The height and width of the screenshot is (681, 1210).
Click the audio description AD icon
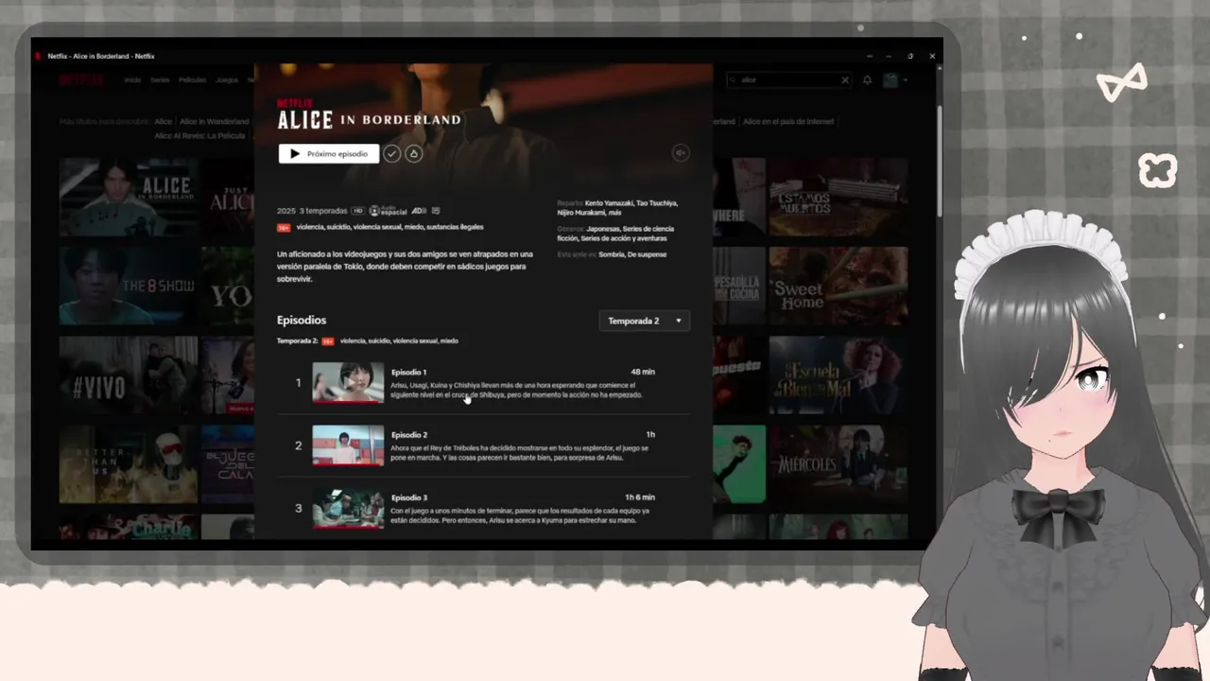[x=419, y=211]
